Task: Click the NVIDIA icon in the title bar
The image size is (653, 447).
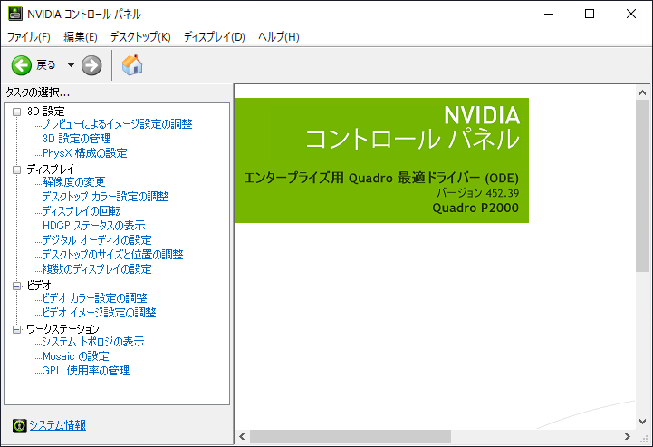Action: (15, 14)
